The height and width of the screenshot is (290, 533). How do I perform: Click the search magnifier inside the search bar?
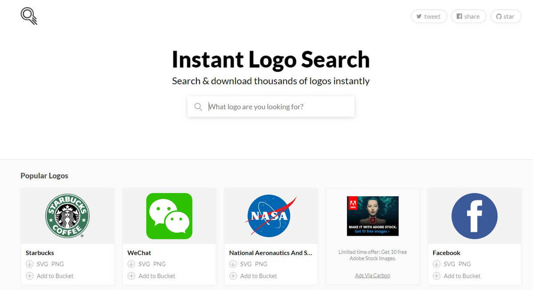pyautogui.click(x=199, y=107)
